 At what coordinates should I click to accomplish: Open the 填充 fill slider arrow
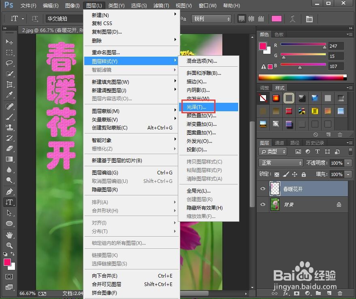click(x=348, y=174)
